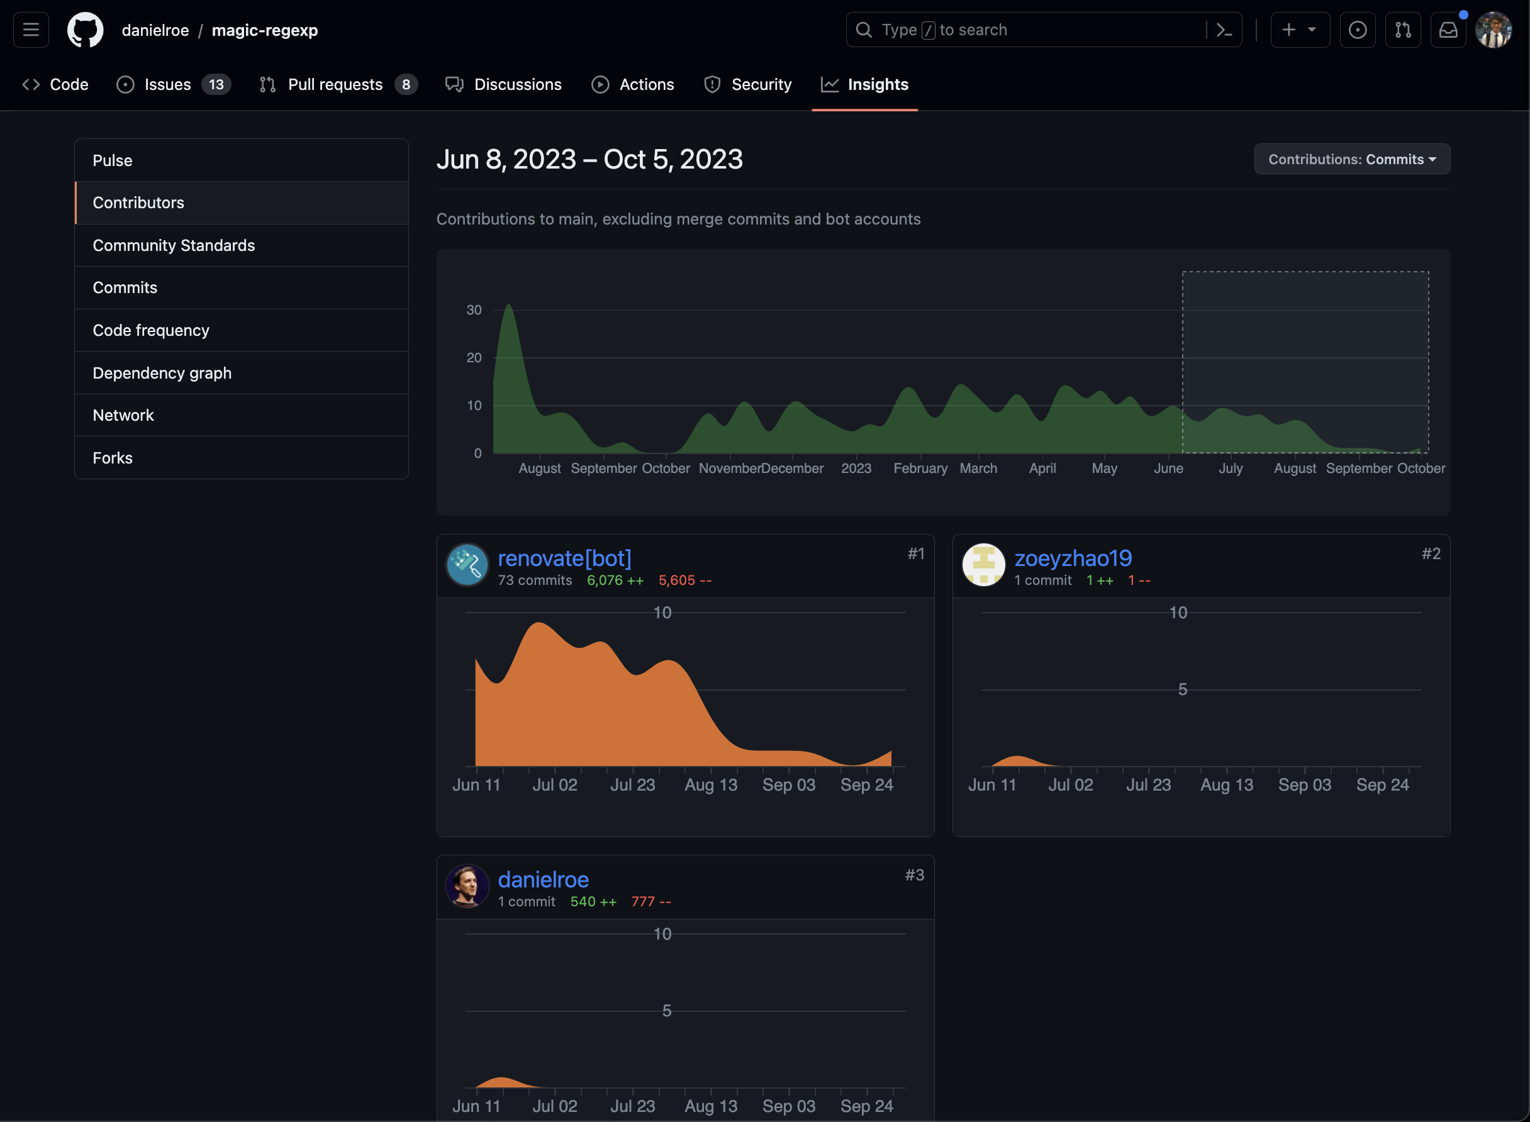Open the hamburger navigation menu
Viewport: 1530px width, 1122px height.
click(31, 30)
